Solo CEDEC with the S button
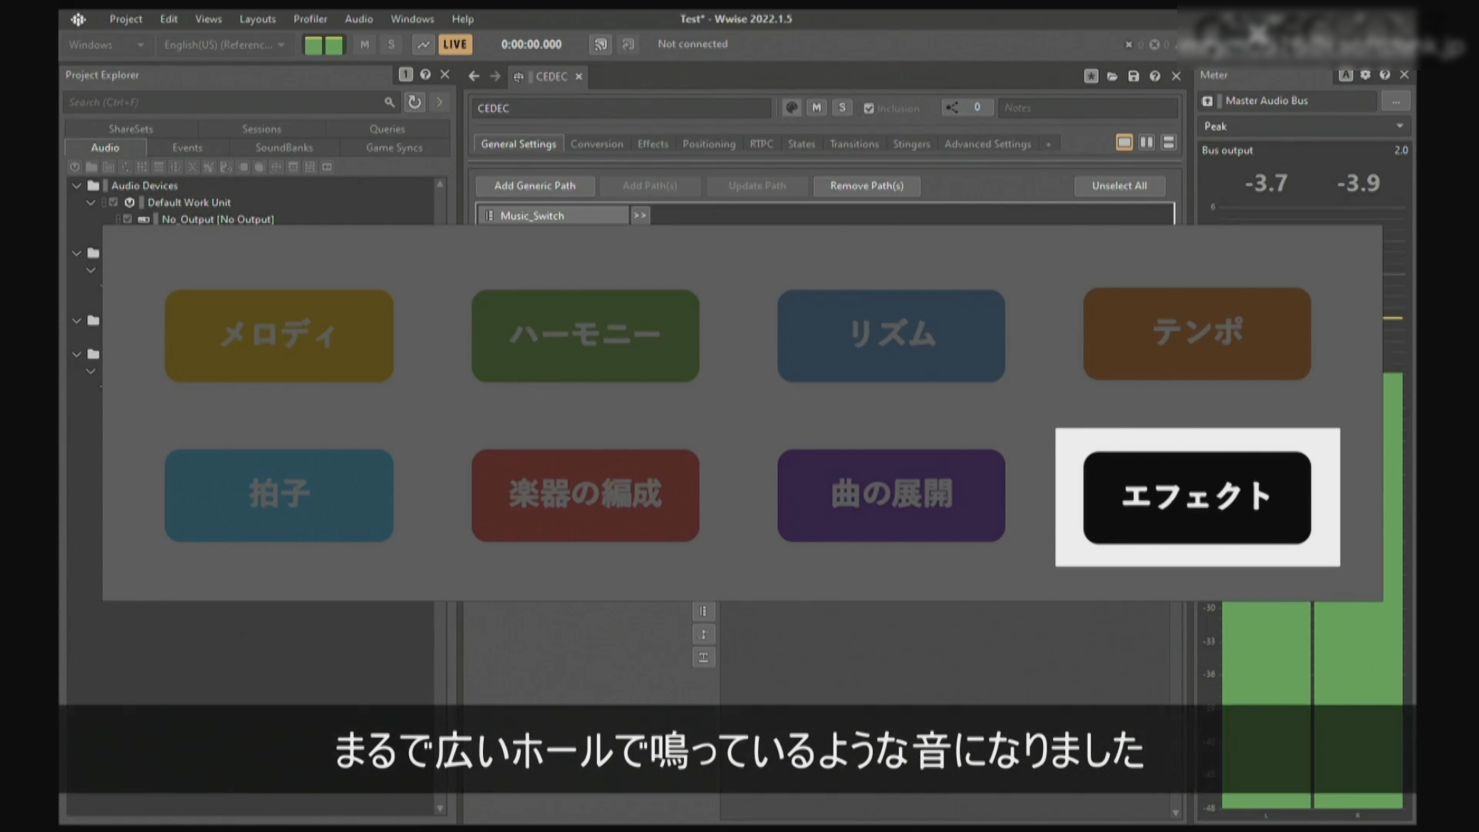This screenshot has height=832, width=1479. coord(842,108)
